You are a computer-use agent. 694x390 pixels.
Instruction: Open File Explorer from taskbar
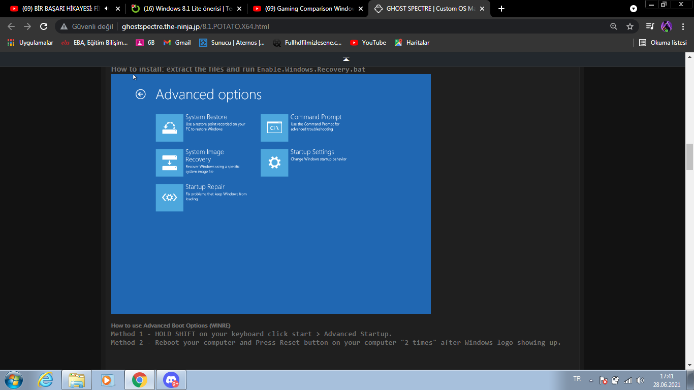coord(77,380)
